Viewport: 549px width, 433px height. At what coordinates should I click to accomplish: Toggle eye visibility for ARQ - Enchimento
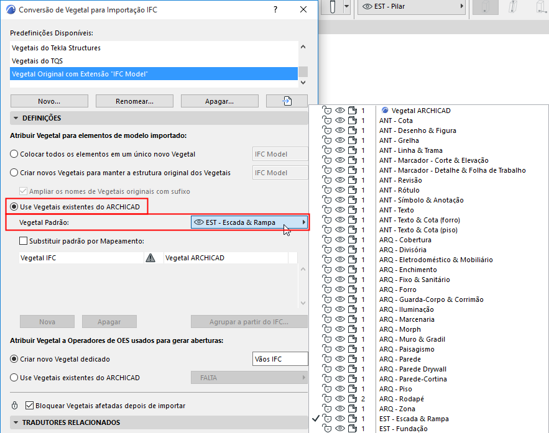click(339, 270)
